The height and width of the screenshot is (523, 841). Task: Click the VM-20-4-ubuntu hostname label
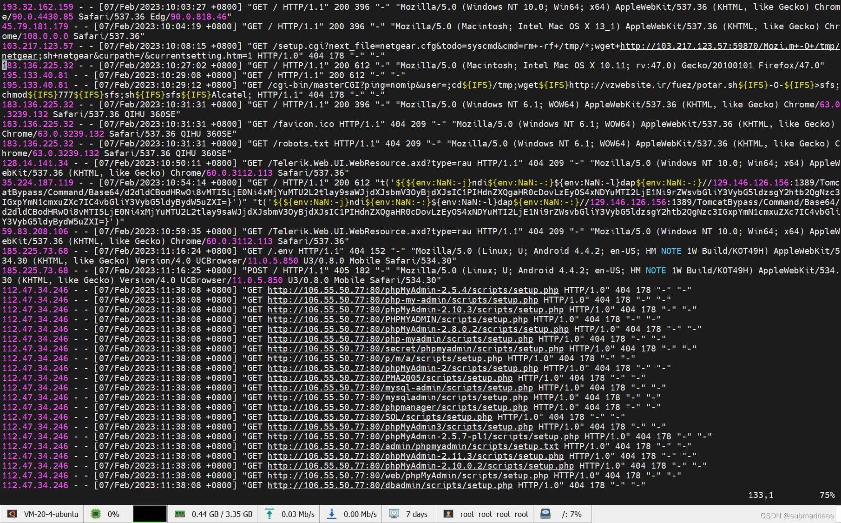tap(51, 514)
